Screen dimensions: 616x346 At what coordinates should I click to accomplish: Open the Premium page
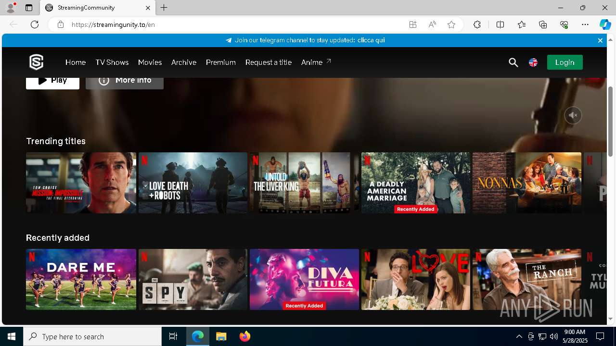click(x=221, y=62)
